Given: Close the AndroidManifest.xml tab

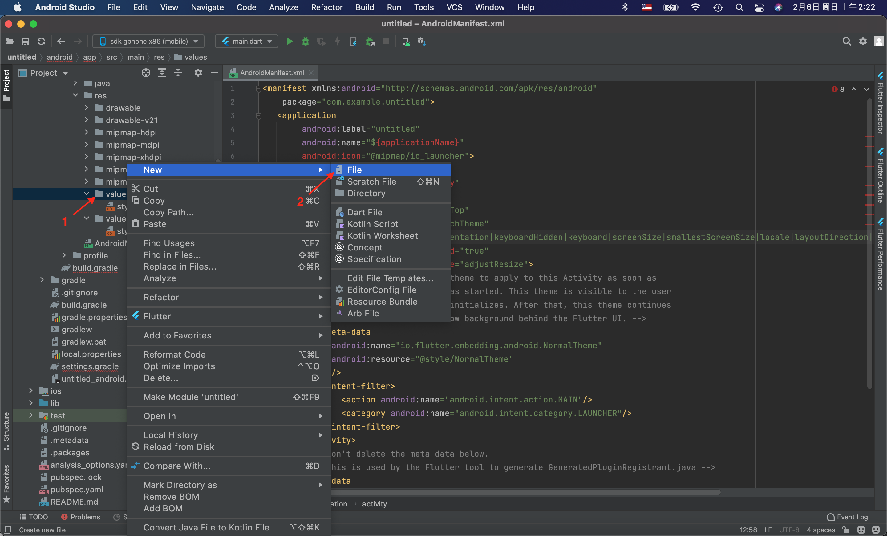Looking at the screenshot, I should [311, 73].
